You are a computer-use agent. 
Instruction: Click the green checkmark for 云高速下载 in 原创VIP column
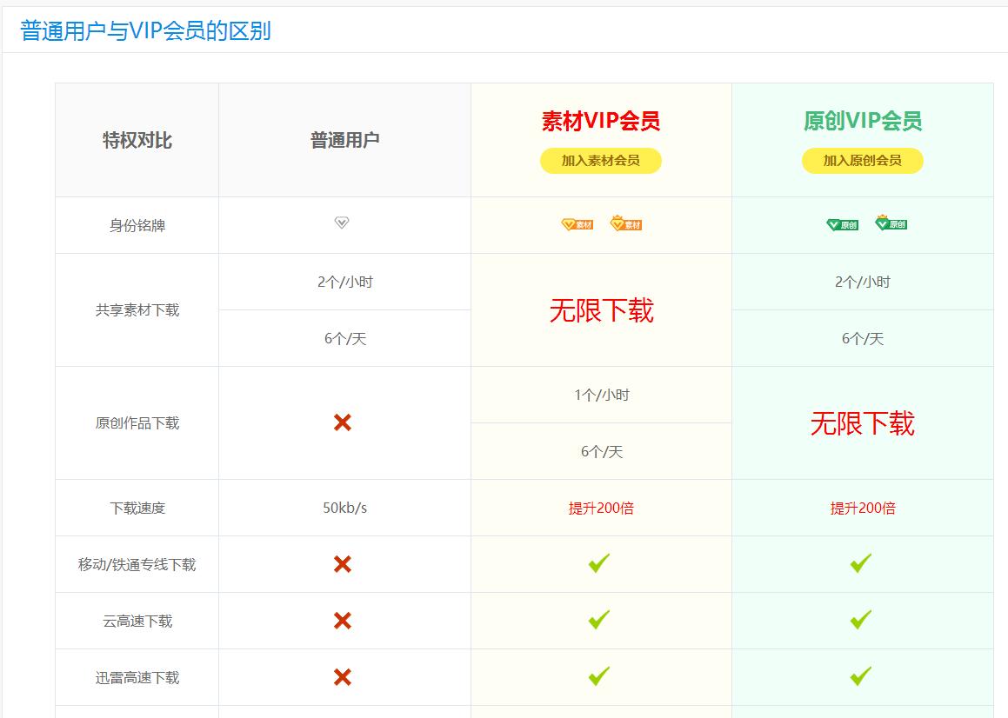[x=861, y=621]
